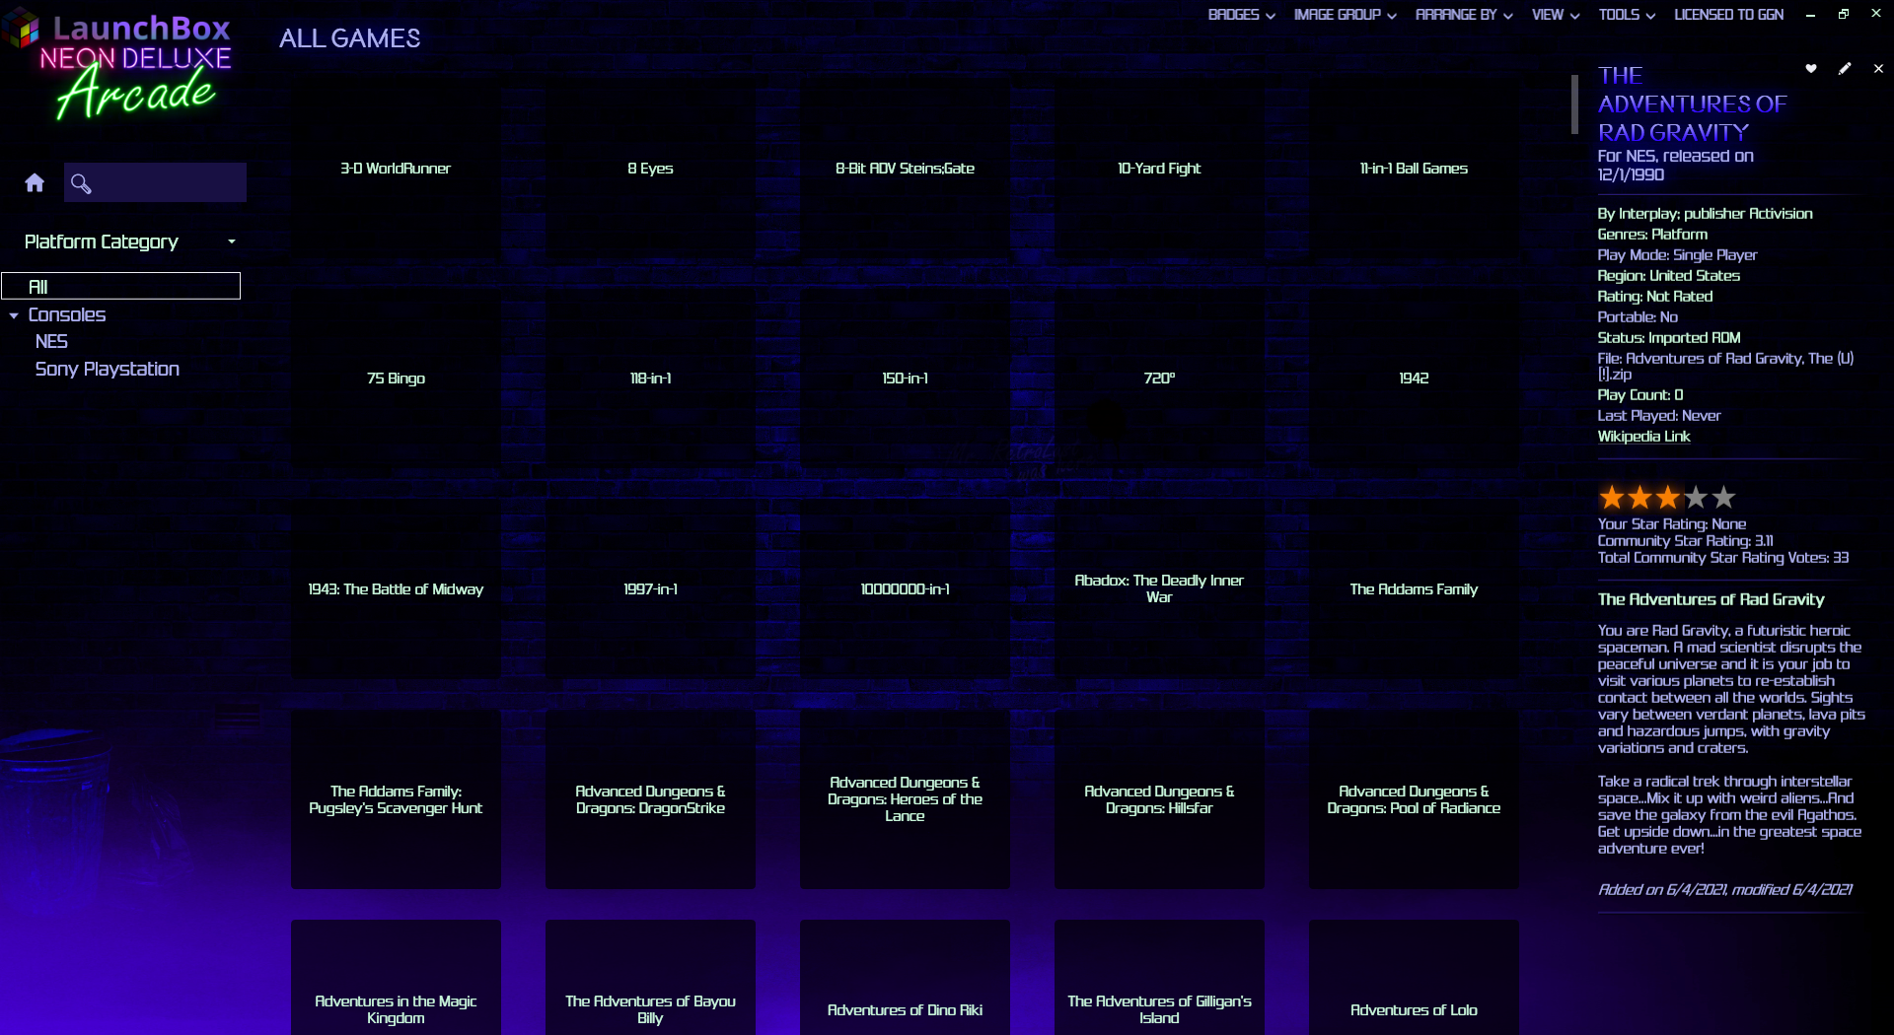Viewport: 1894px width, 1035px height.
Task: Select the 1942 game tile
Action: point(1414,379)
